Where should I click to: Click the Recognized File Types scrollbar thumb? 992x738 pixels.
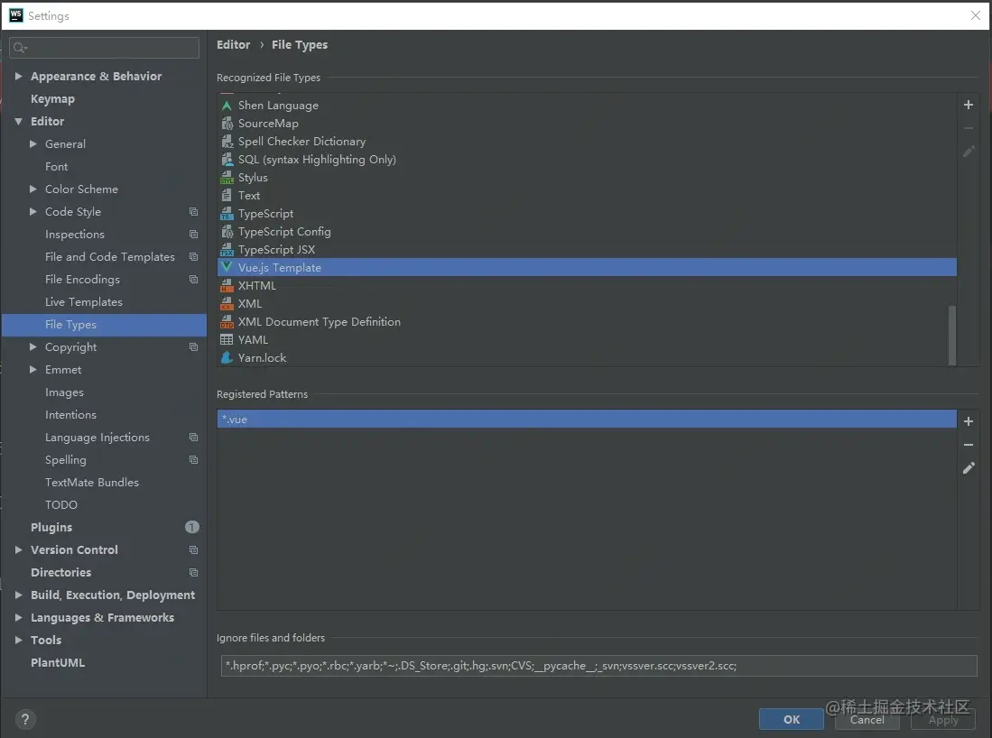952,335
